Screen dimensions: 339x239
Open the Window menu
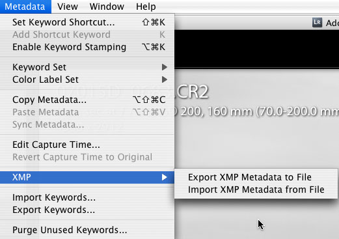tap(107, 7)
